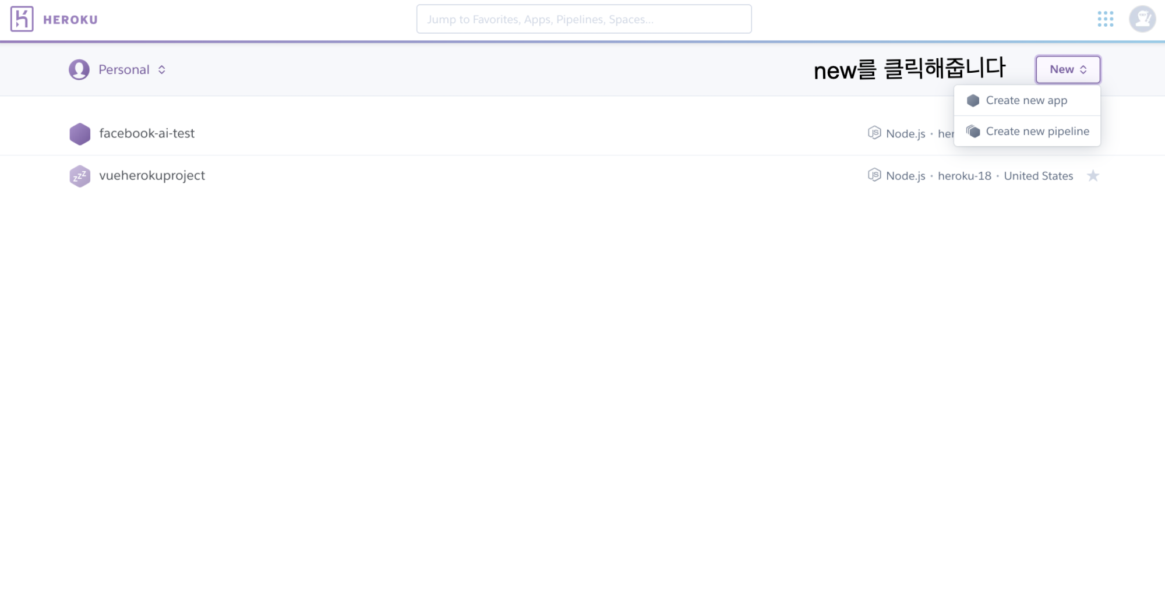Click the heroku-18 stack label

click(x=965, y=176)
